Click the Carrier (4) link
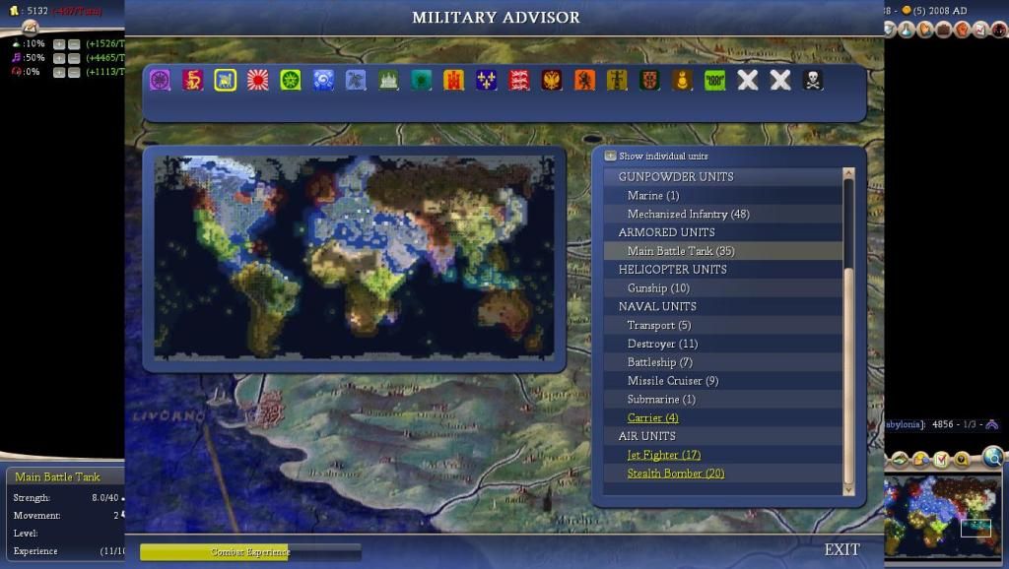This screenshot has width=1009, height=569. pos(652,418)
